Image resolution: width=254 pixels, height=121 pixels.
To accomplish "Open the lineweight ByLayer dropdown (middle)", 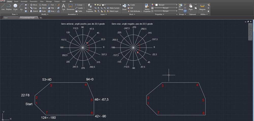I will pos(166,8).
